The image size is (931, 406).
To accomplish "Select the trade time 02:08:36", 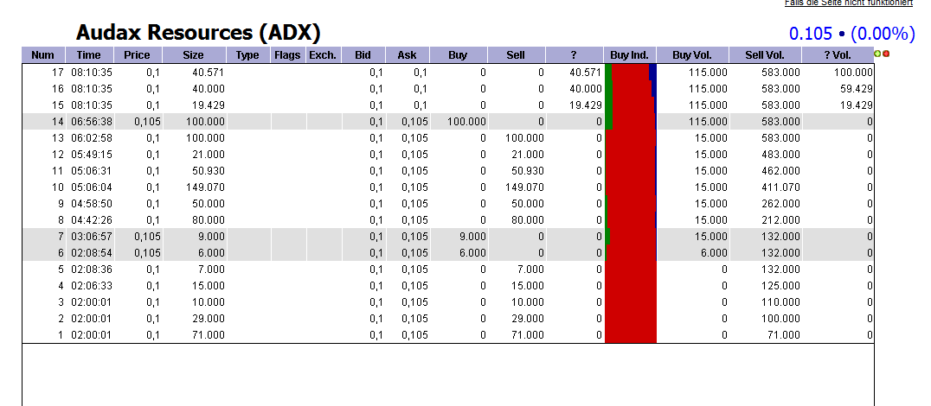I will (92, 270).
